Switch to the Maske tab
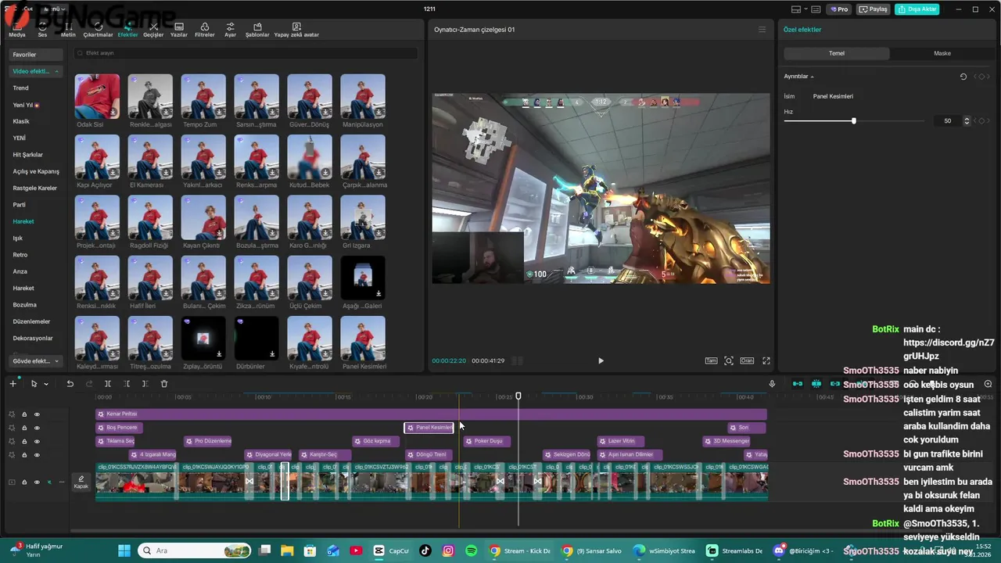 point(942,53)
